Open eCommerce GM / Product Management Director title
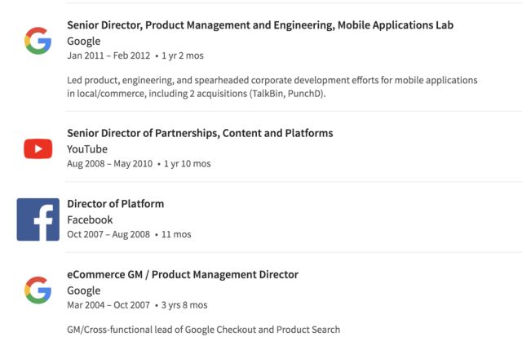The width and height of the screenshot is (522, 337). (183, 274)
